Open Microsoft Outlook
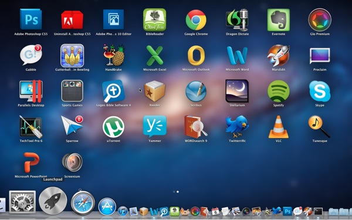 [196, 55]
